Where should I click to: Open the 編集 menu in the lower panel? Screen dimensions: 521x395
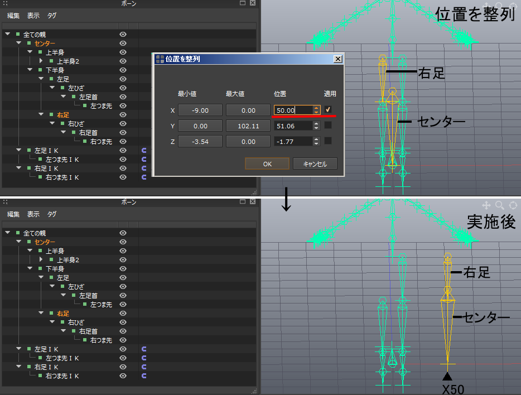coord(13,214)
